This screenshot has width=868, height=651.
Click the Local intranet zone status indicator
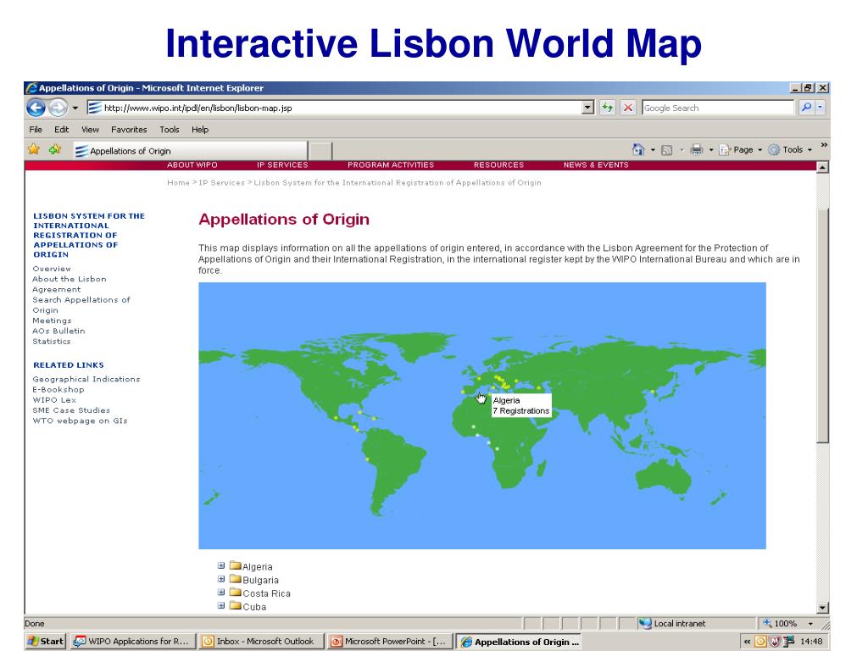(x=672, y=623)
